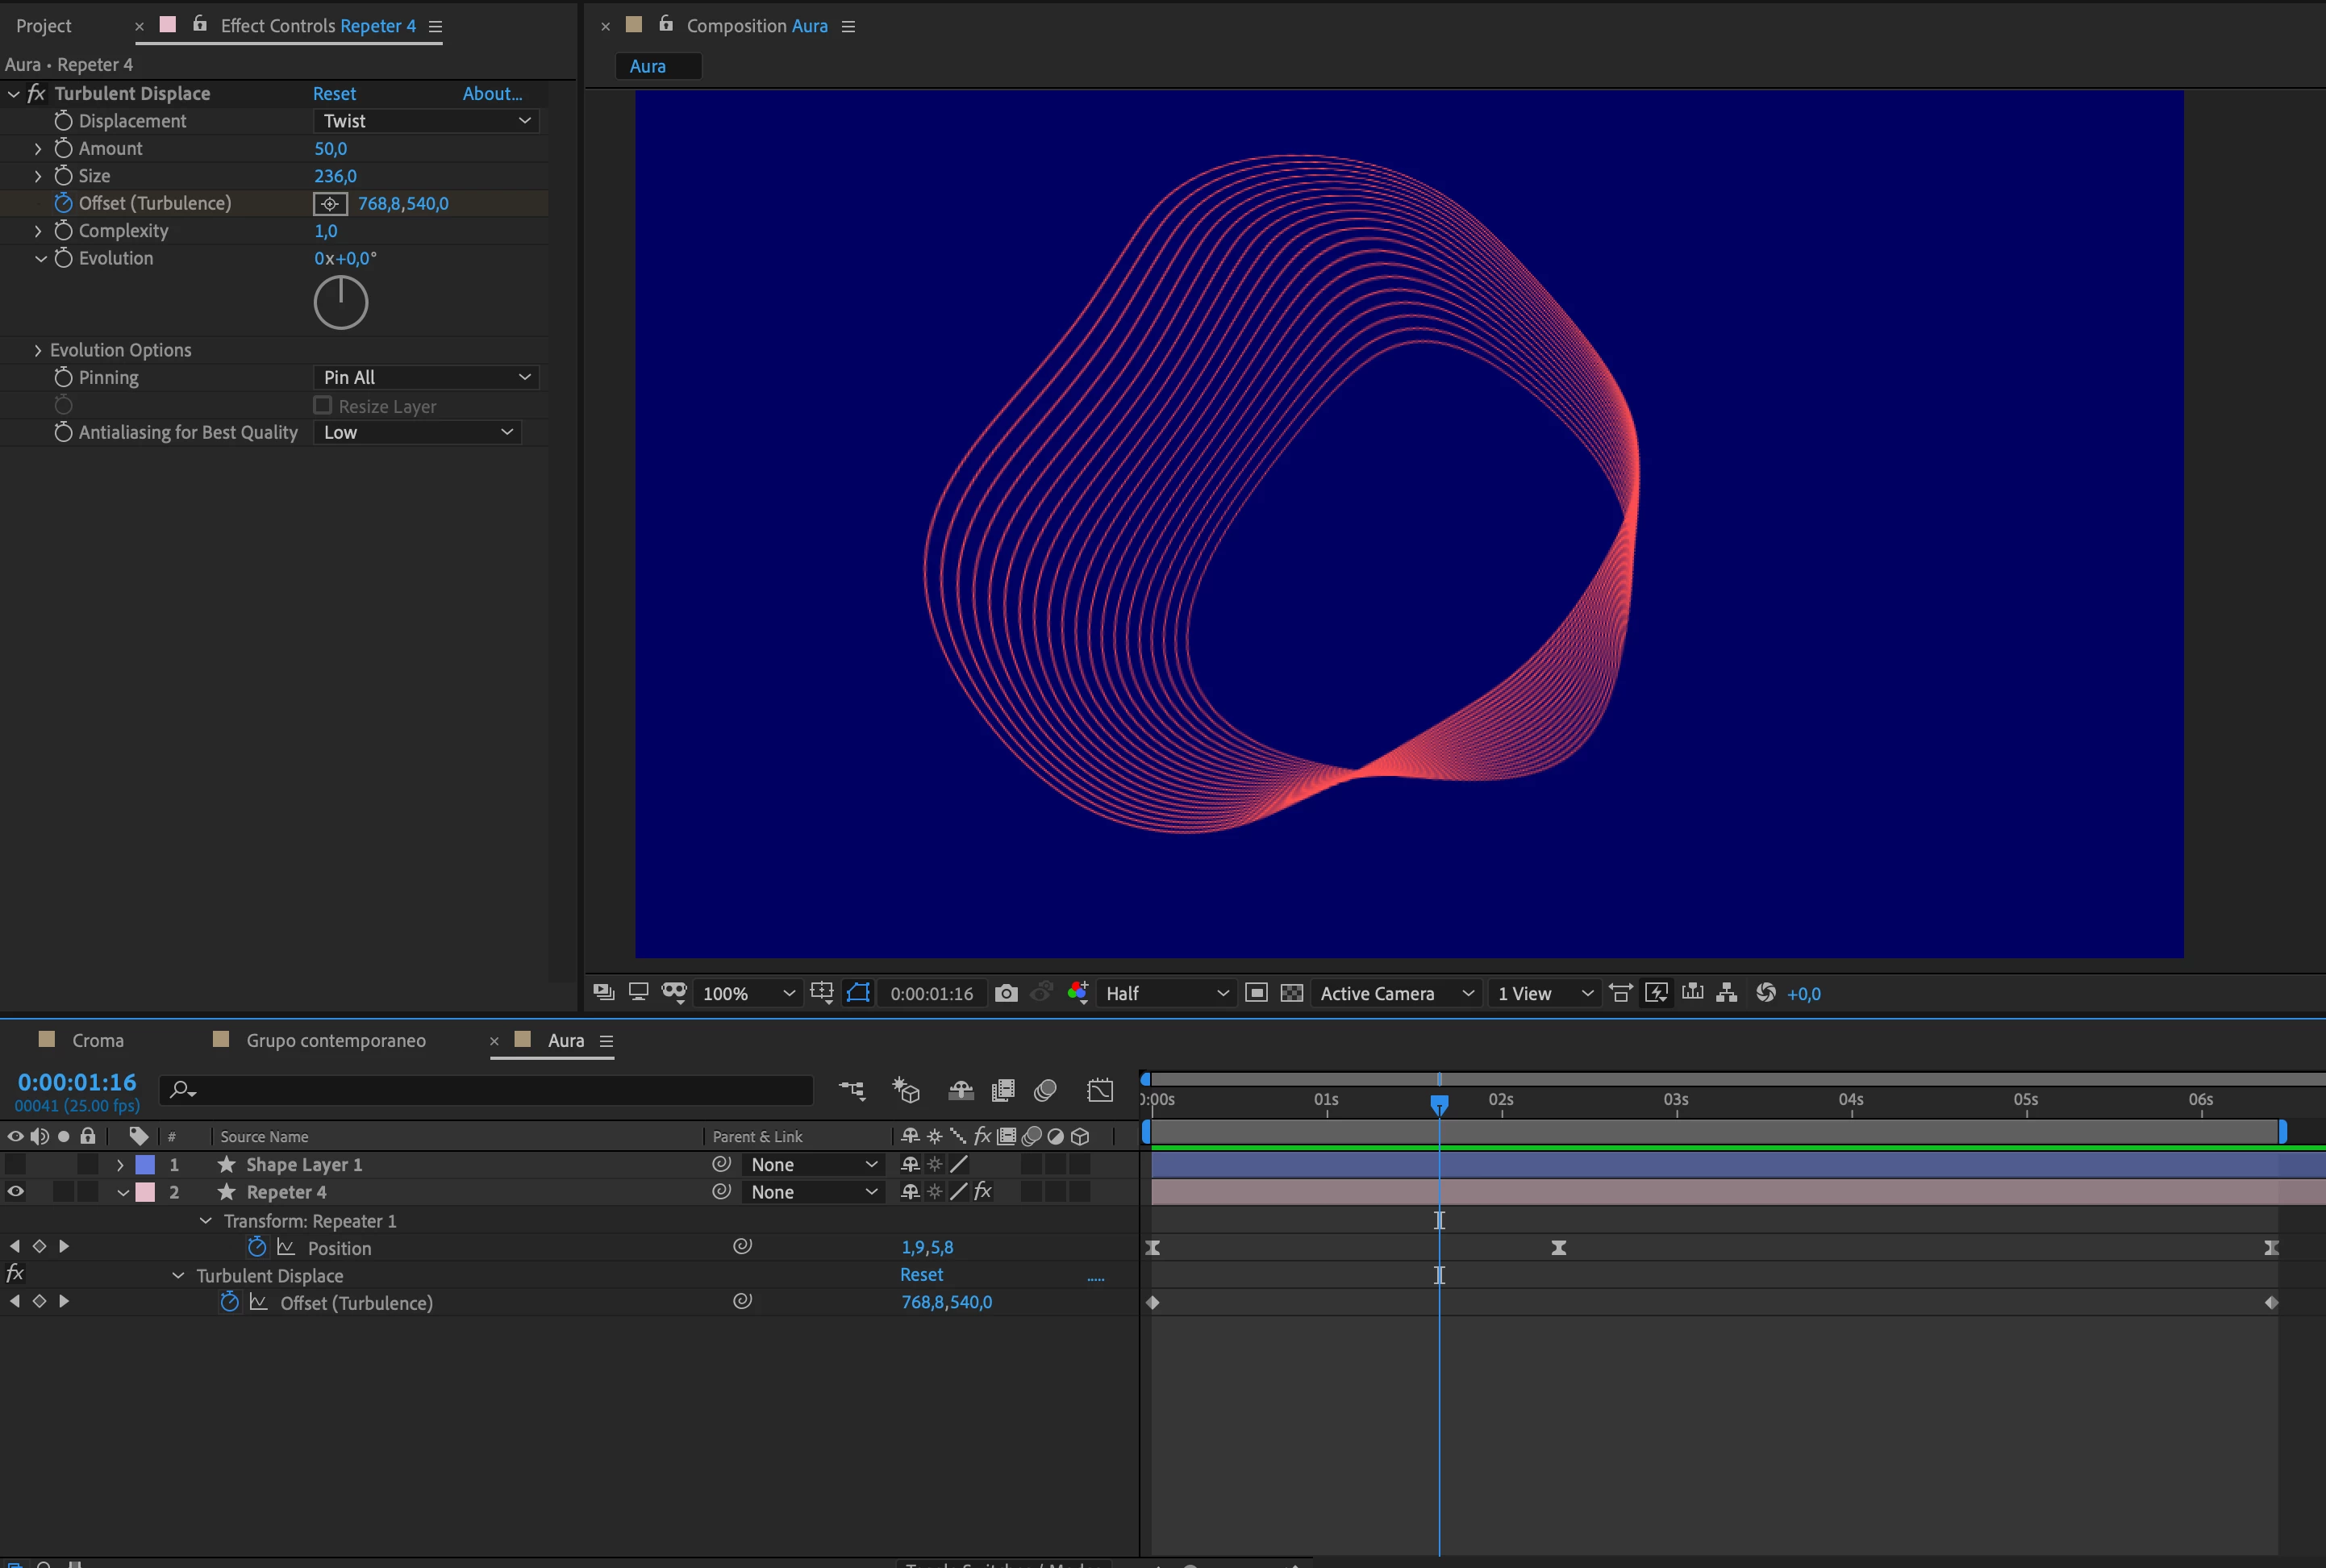Open the Displacement Twist dropdown
Image resolution: width=2326 pixels, height=1568 pixels.
click(426, 121)
